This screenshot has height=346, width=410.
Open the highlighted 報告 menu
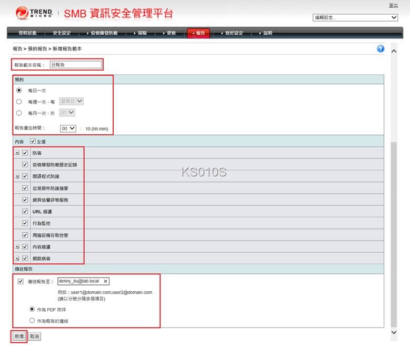coord(198,33)
